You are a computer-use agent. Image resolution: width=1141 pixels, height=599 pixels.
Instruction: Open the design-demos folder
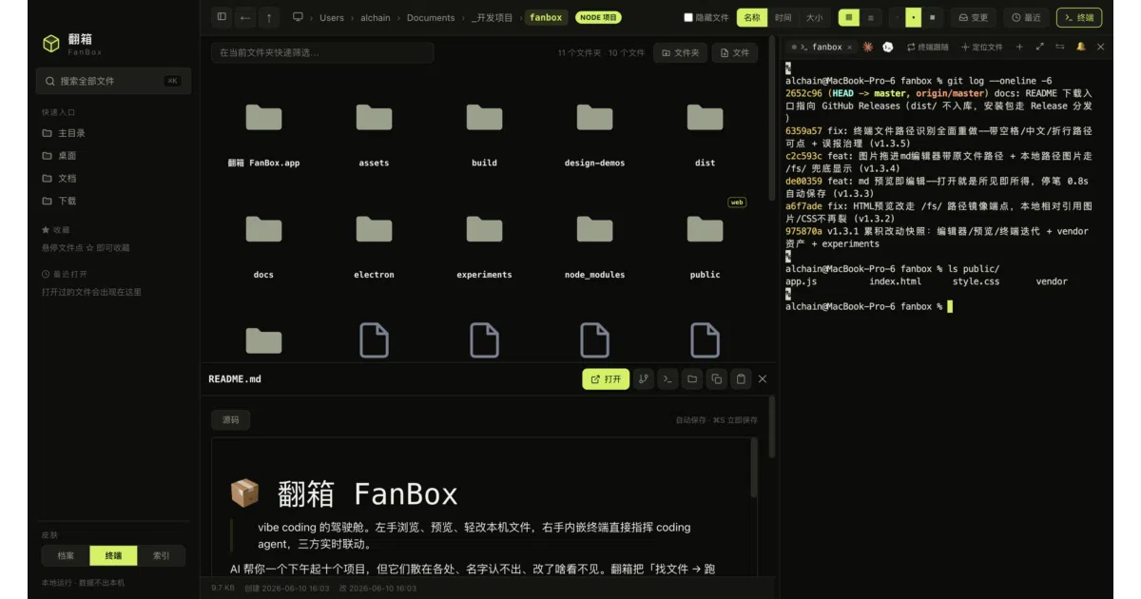[x=594, y=134]
